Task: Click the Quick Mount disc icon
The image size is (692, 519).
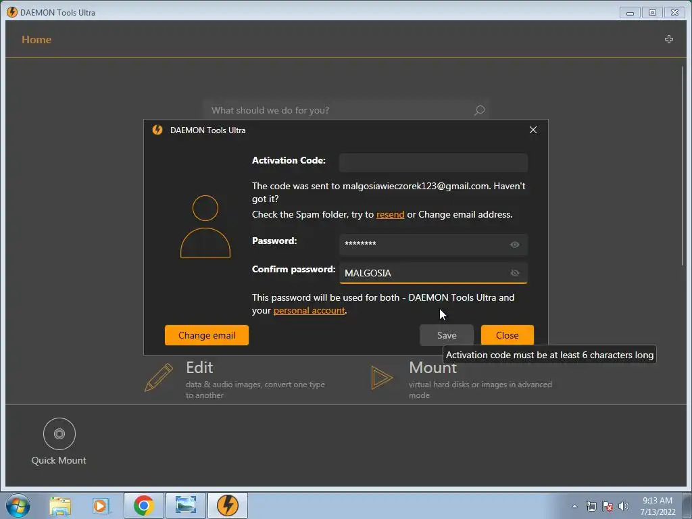Action: (59, 434)
